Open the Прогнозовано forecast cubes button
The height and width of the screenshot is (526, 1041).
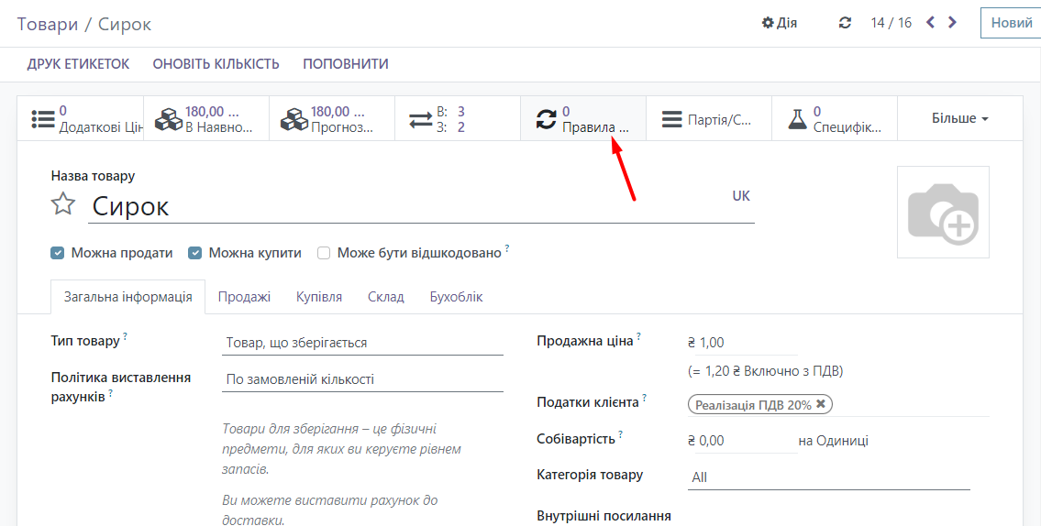[332, 119]
